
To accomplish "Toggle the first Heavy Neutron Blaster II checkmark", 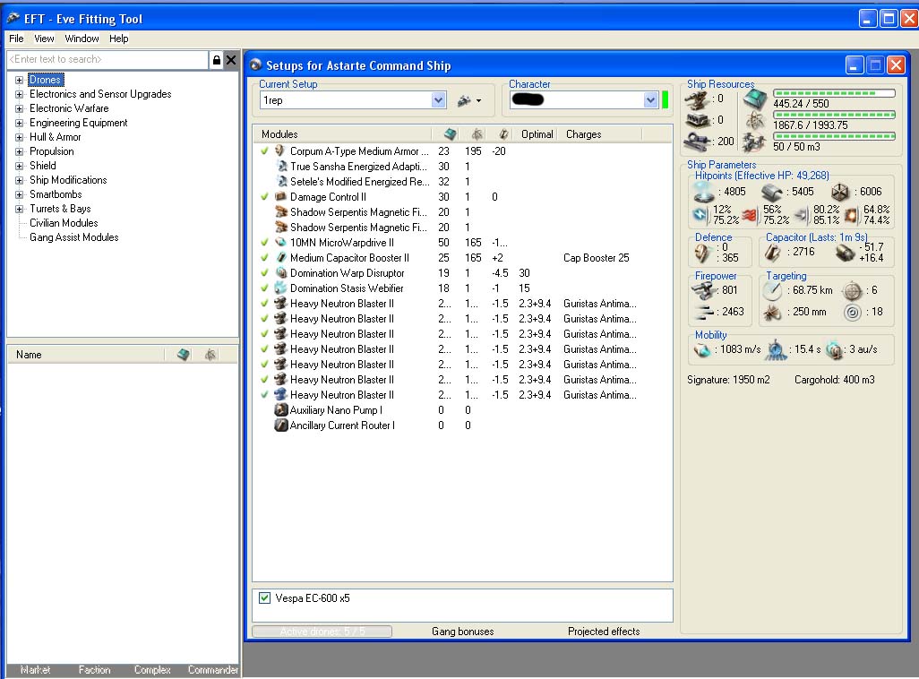I will click(264, 303).
